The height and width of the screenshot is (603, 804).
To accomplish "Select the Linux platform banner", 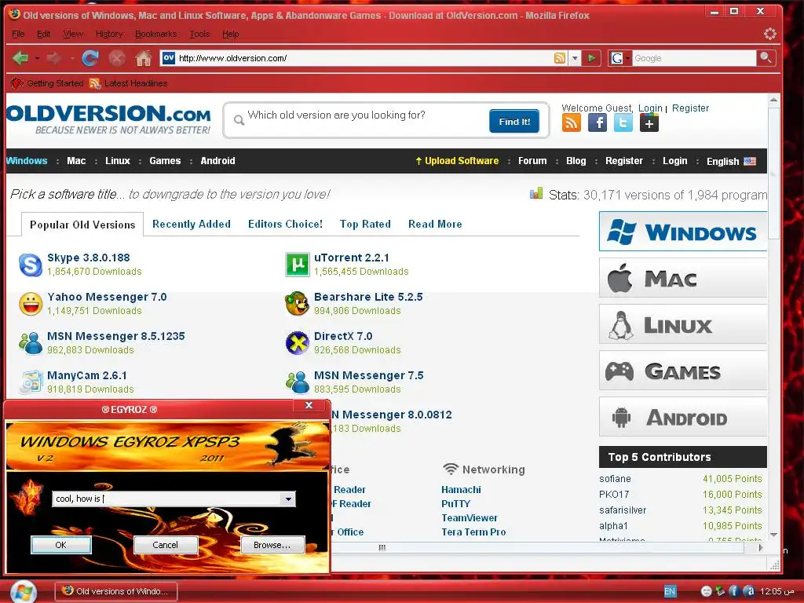I will coord(683,324).
